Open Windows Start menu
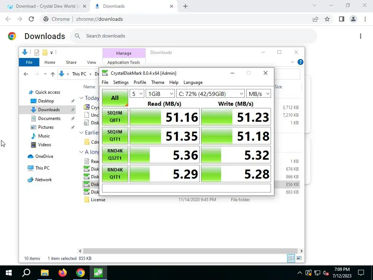Image resolution: width=373 pixels, height=280 pixels. pyautogui.click(x=9, y=273)
